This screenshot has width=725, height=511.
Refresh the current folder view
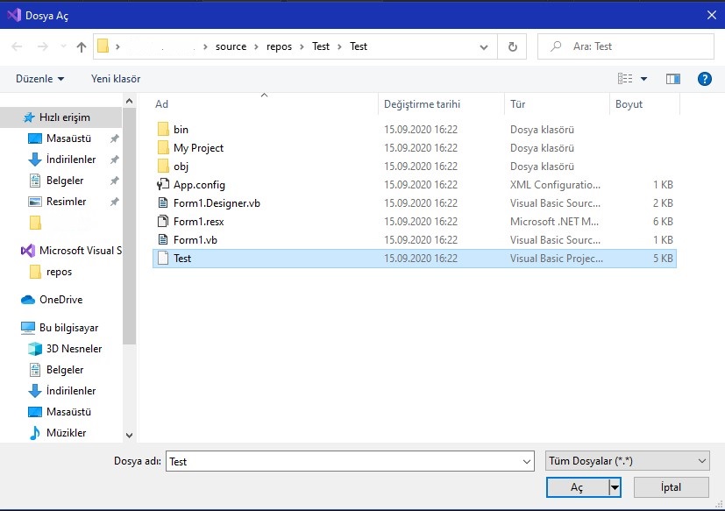(x=512, y=46)
